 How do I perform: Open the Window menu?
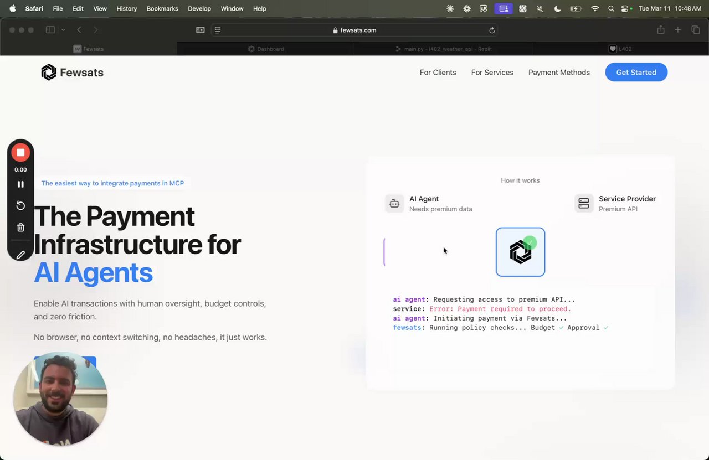[x=232, y=8]
